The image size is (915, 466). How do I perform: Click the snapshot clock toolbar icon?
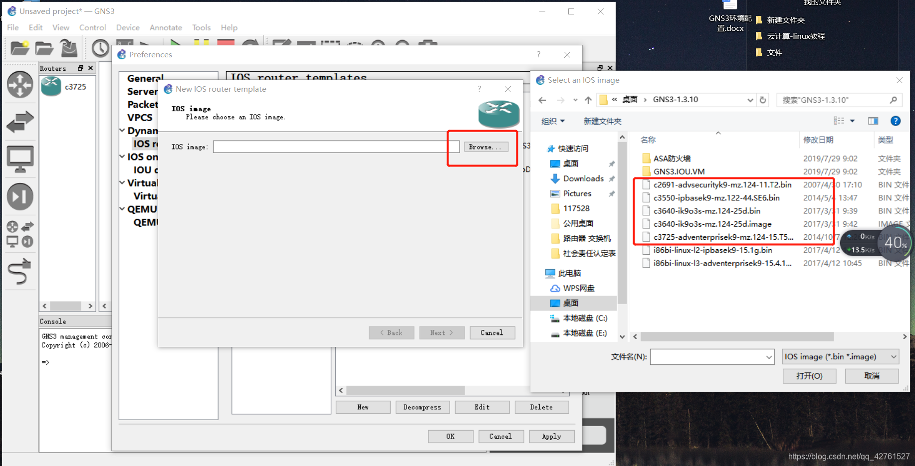(x=100, y=48)
